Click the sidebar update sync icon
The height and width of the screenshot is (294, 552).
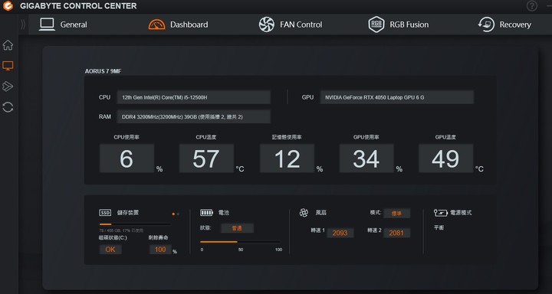point(8,107)
